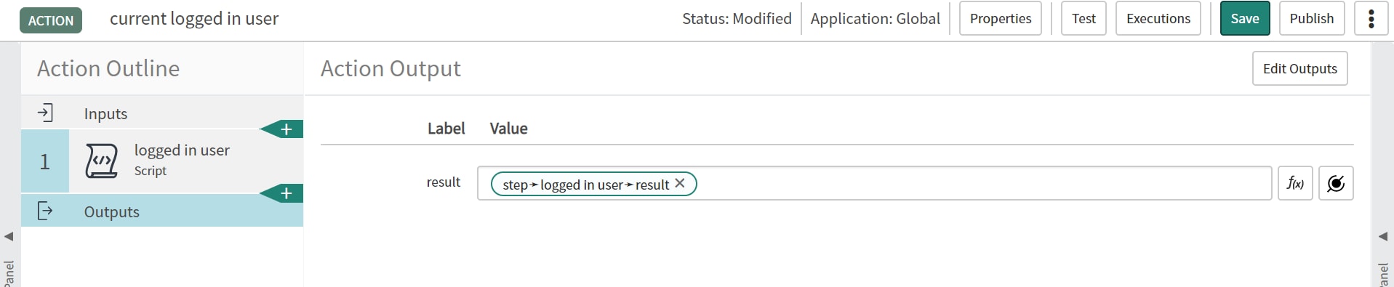View the Executions list

[x=1158, y=18]
